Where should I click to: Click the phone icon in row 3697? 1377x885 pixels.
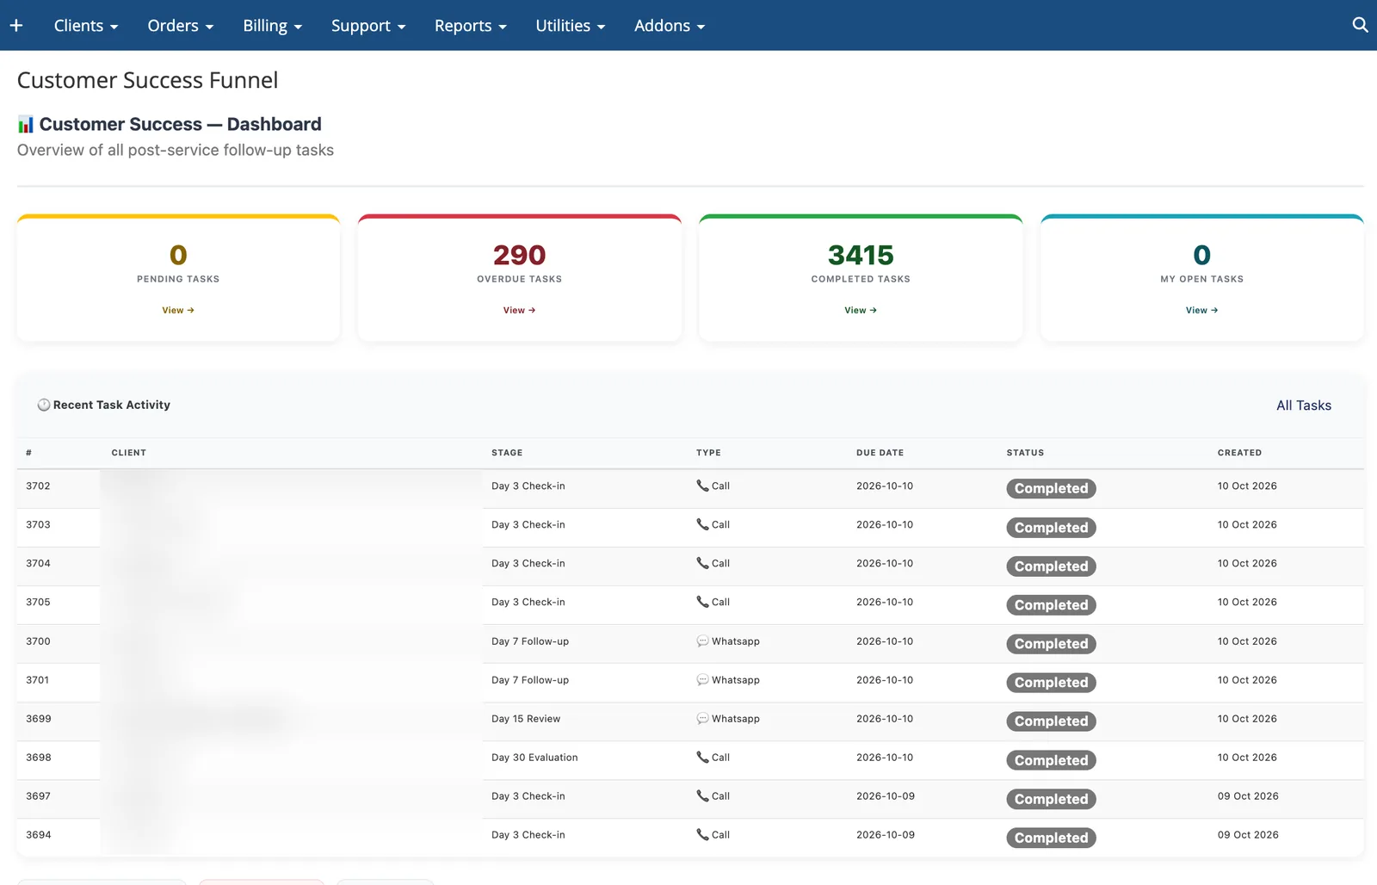coord(702,795)
